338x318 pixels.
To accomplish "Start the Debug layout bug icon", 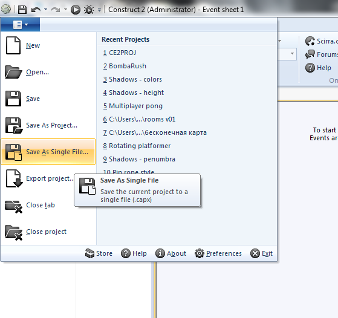I will coord(89,10).
